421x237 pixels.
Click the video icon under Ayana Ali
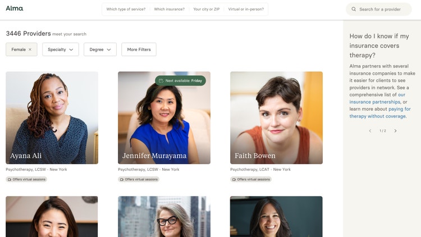(10, 180)
